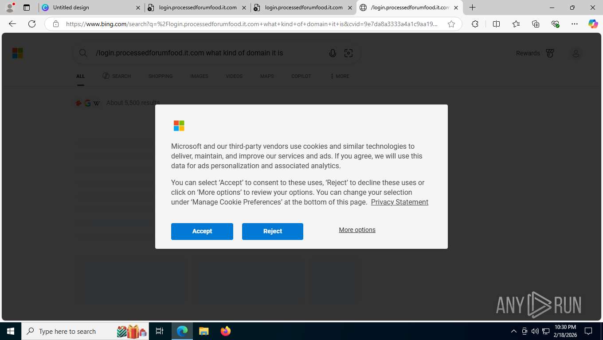Start voice search with microphone icon
Image resolution: width=603 pixels, height=340 pixels.
[x=333, y=53]
